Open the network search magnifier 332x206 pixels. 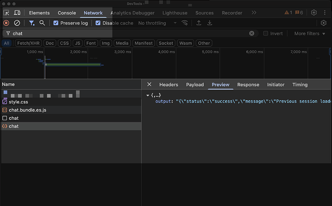coord(42,23)
